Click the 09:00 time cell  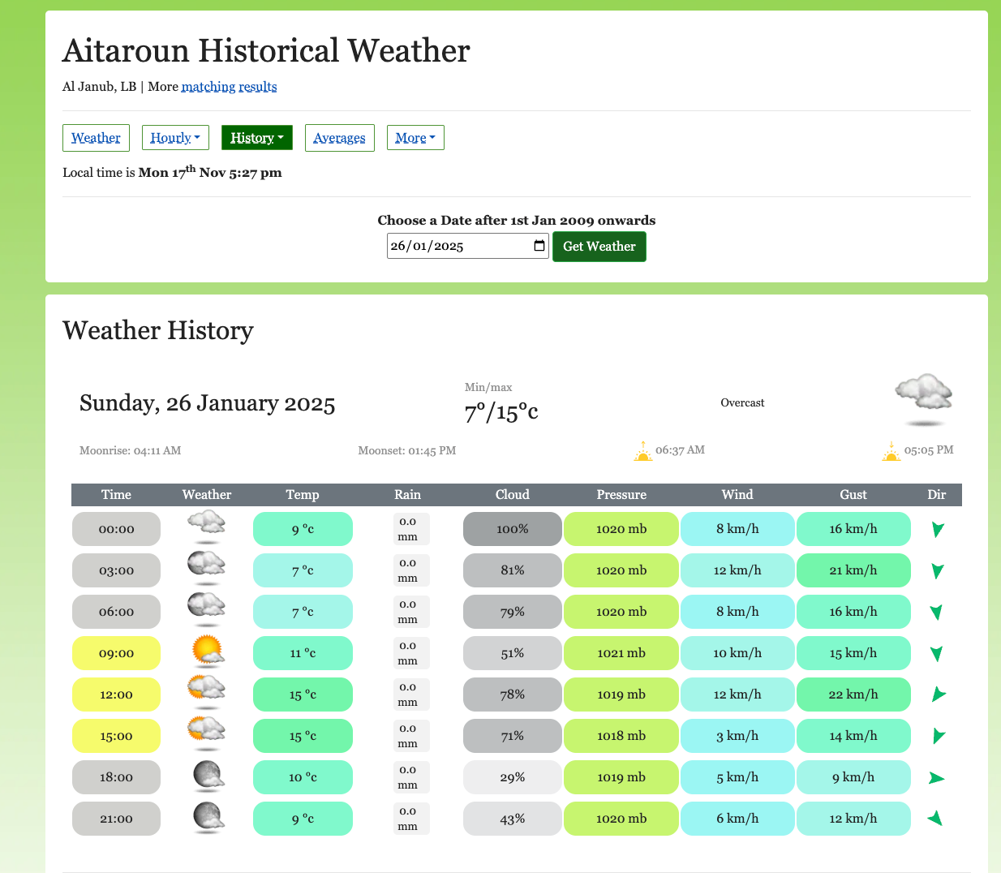click(116, 653)
